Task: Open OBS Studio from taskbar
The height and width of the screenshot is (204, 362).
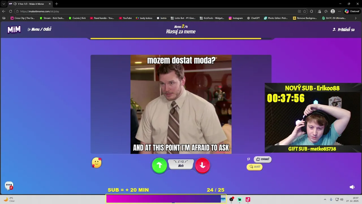Action: (x=231, y=199)
